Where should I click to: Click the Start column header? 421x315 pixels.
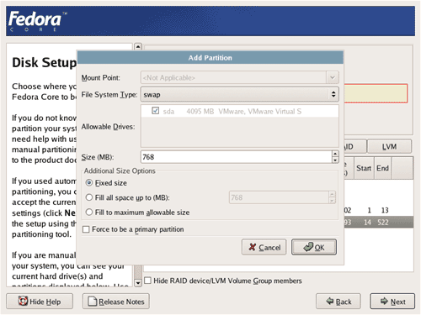point(364,168)
